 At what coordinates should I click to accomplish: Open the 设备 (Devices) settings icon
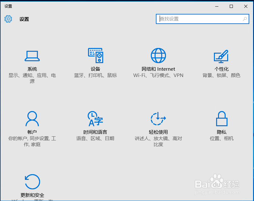(95, 55)
